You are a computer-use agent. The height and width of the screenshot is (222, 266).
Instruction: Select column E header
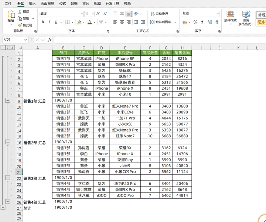(125, 48)
